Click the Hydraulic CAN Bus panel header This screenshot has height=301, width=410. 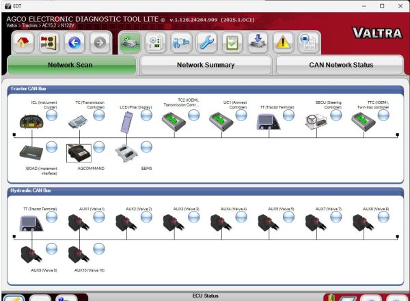pos(206,190)
